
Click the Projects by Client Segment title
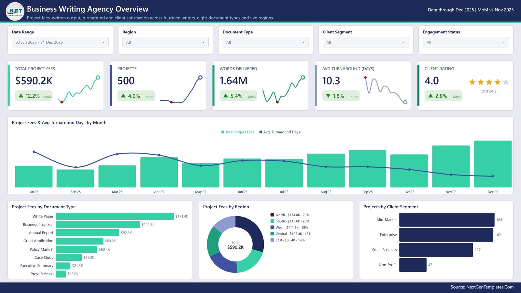click(391, 207)
